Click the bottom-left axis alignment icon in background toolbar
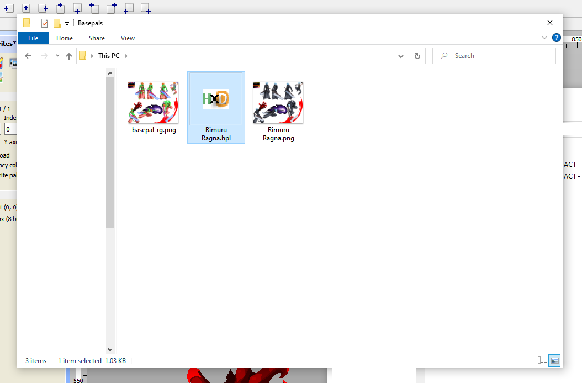This screenshot has height=383, width=582. (129, 8)
